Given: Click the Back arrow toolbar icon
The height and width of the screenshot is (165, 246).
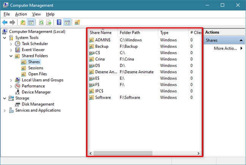Looking at the screenshot, I should (5, 22).
